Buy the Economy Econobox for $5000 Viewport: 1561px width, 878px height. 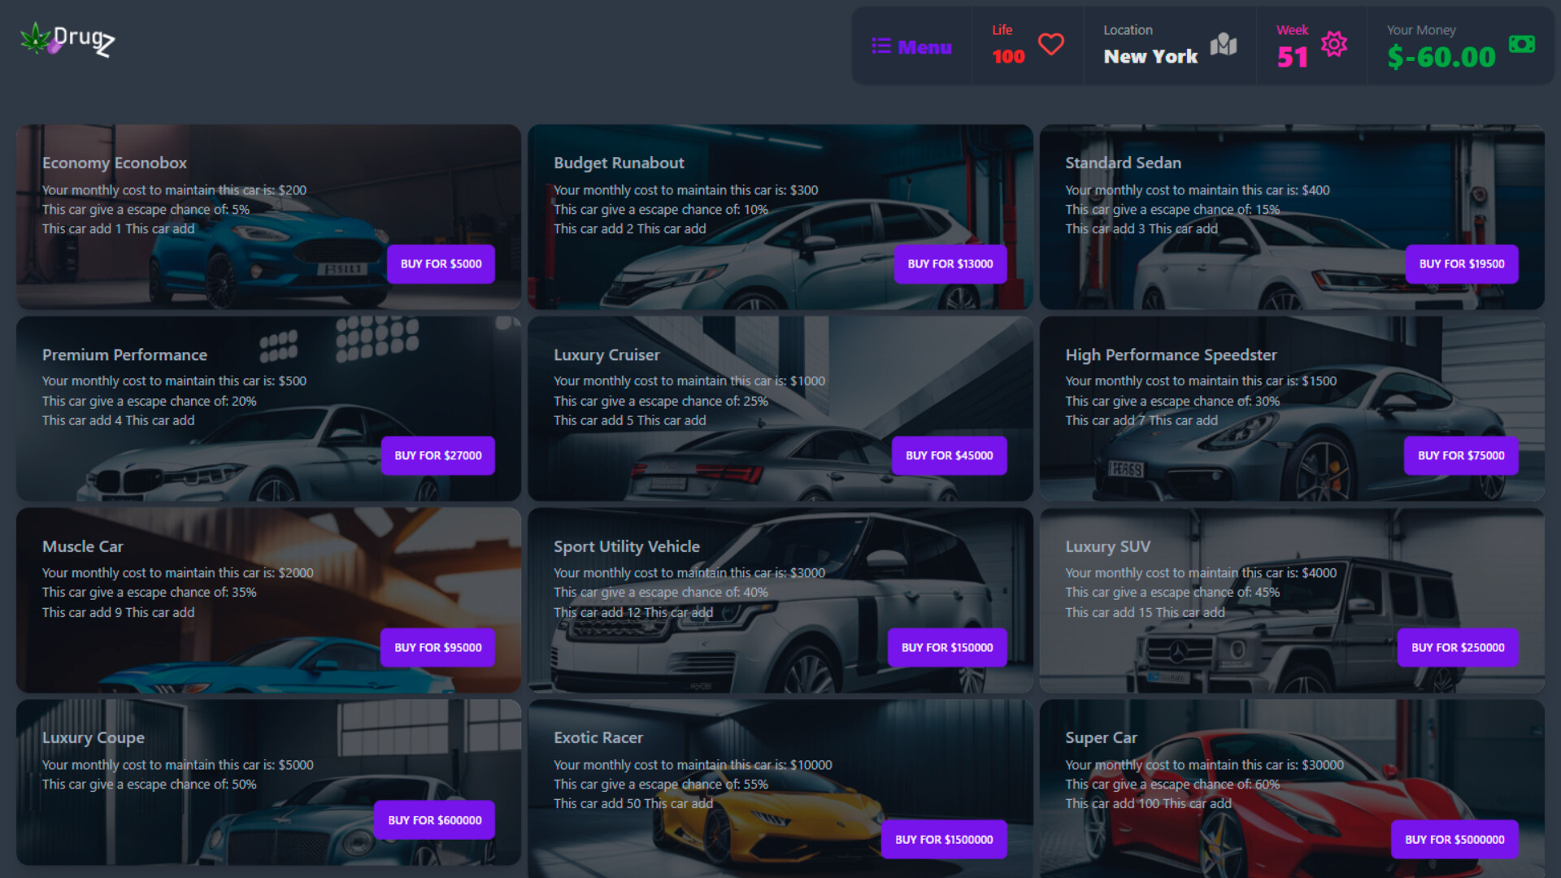pos(441,263)
